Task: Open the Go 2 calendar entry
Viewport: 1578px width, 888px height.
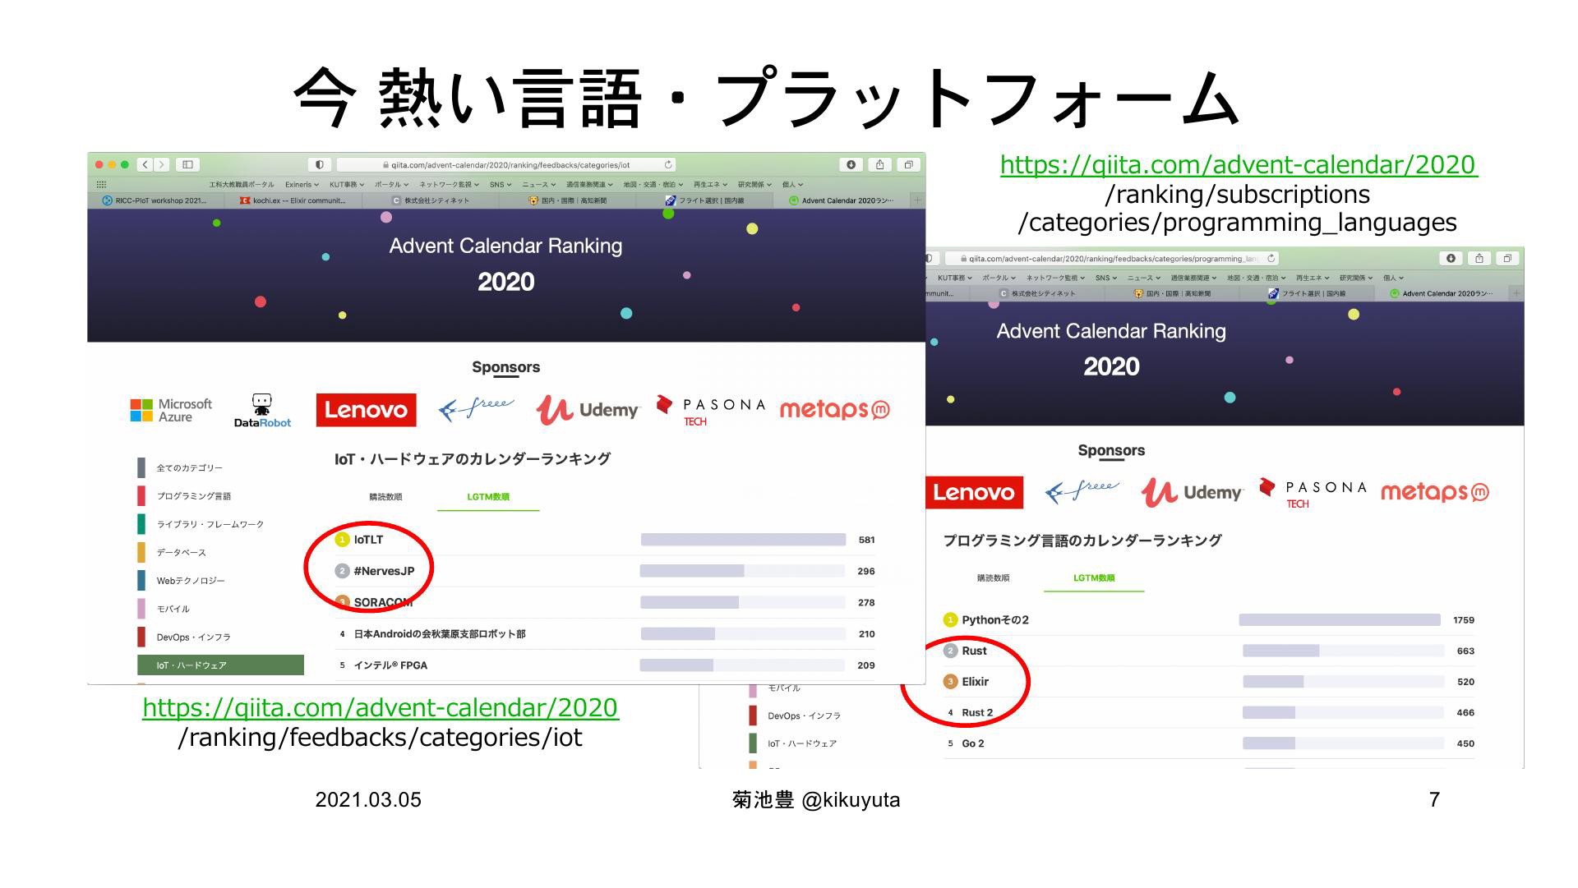Action: tap(973, 743)
